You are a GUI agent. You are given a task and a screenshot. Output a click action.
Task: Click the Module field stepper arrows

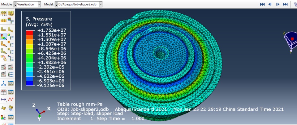[x=15, y=4]
